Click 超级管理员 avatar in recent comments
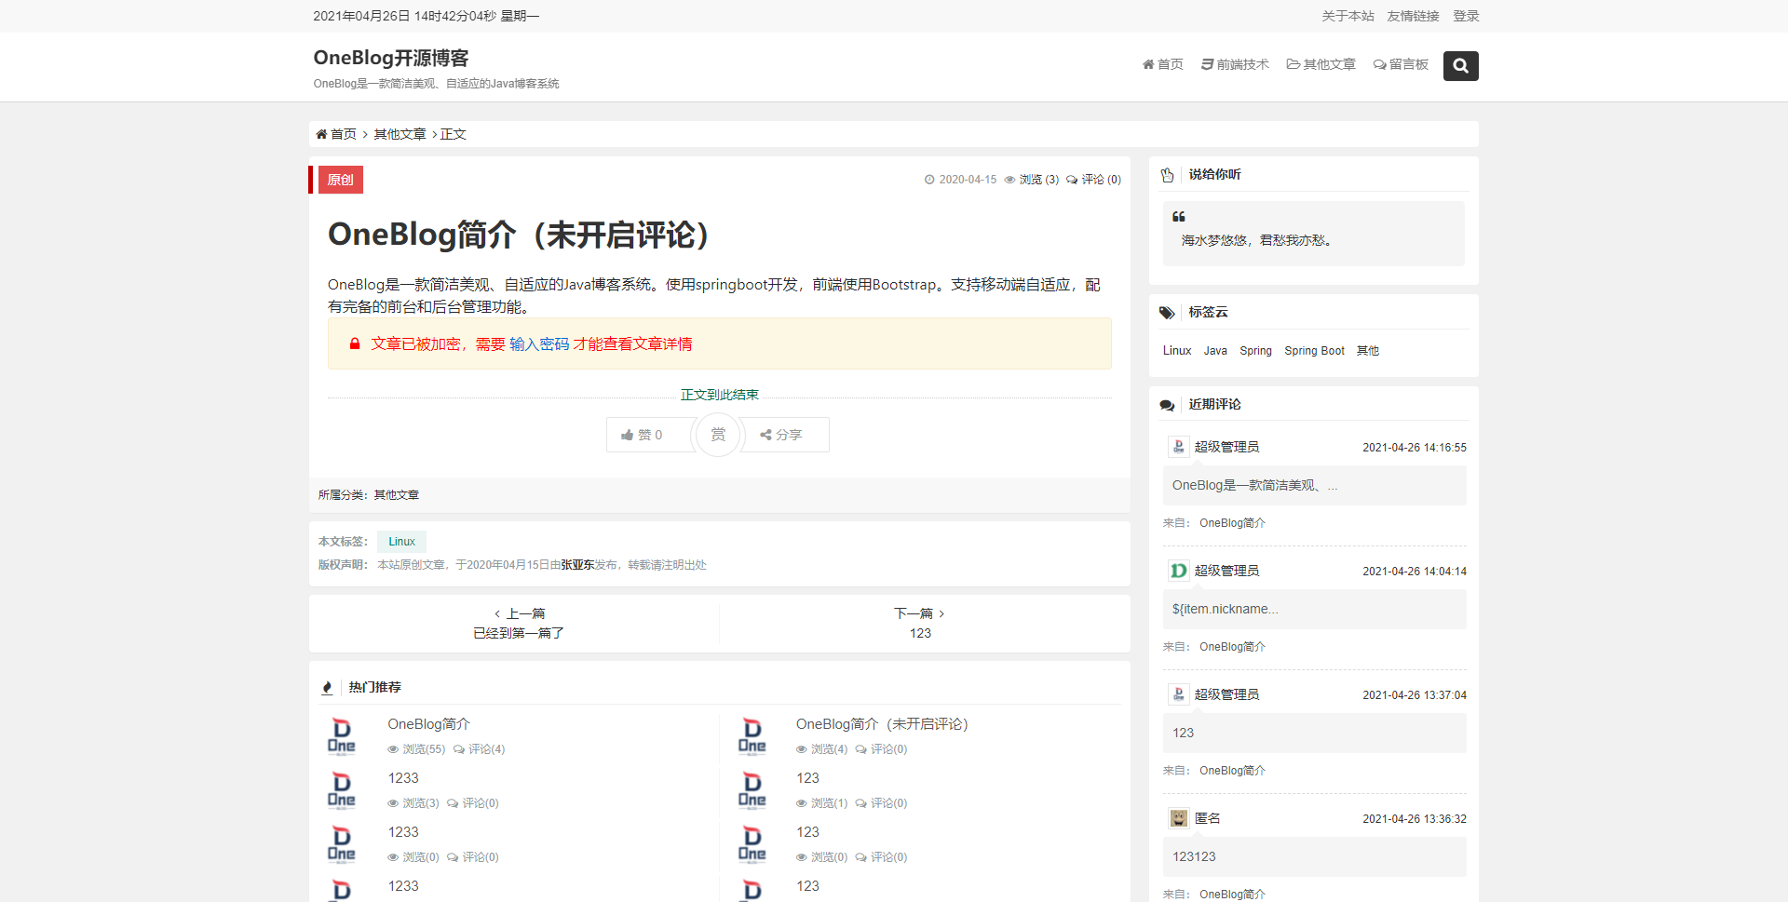Image resolution: width=1788 pixels, height=902 pixels. [x=1178, y=446]
